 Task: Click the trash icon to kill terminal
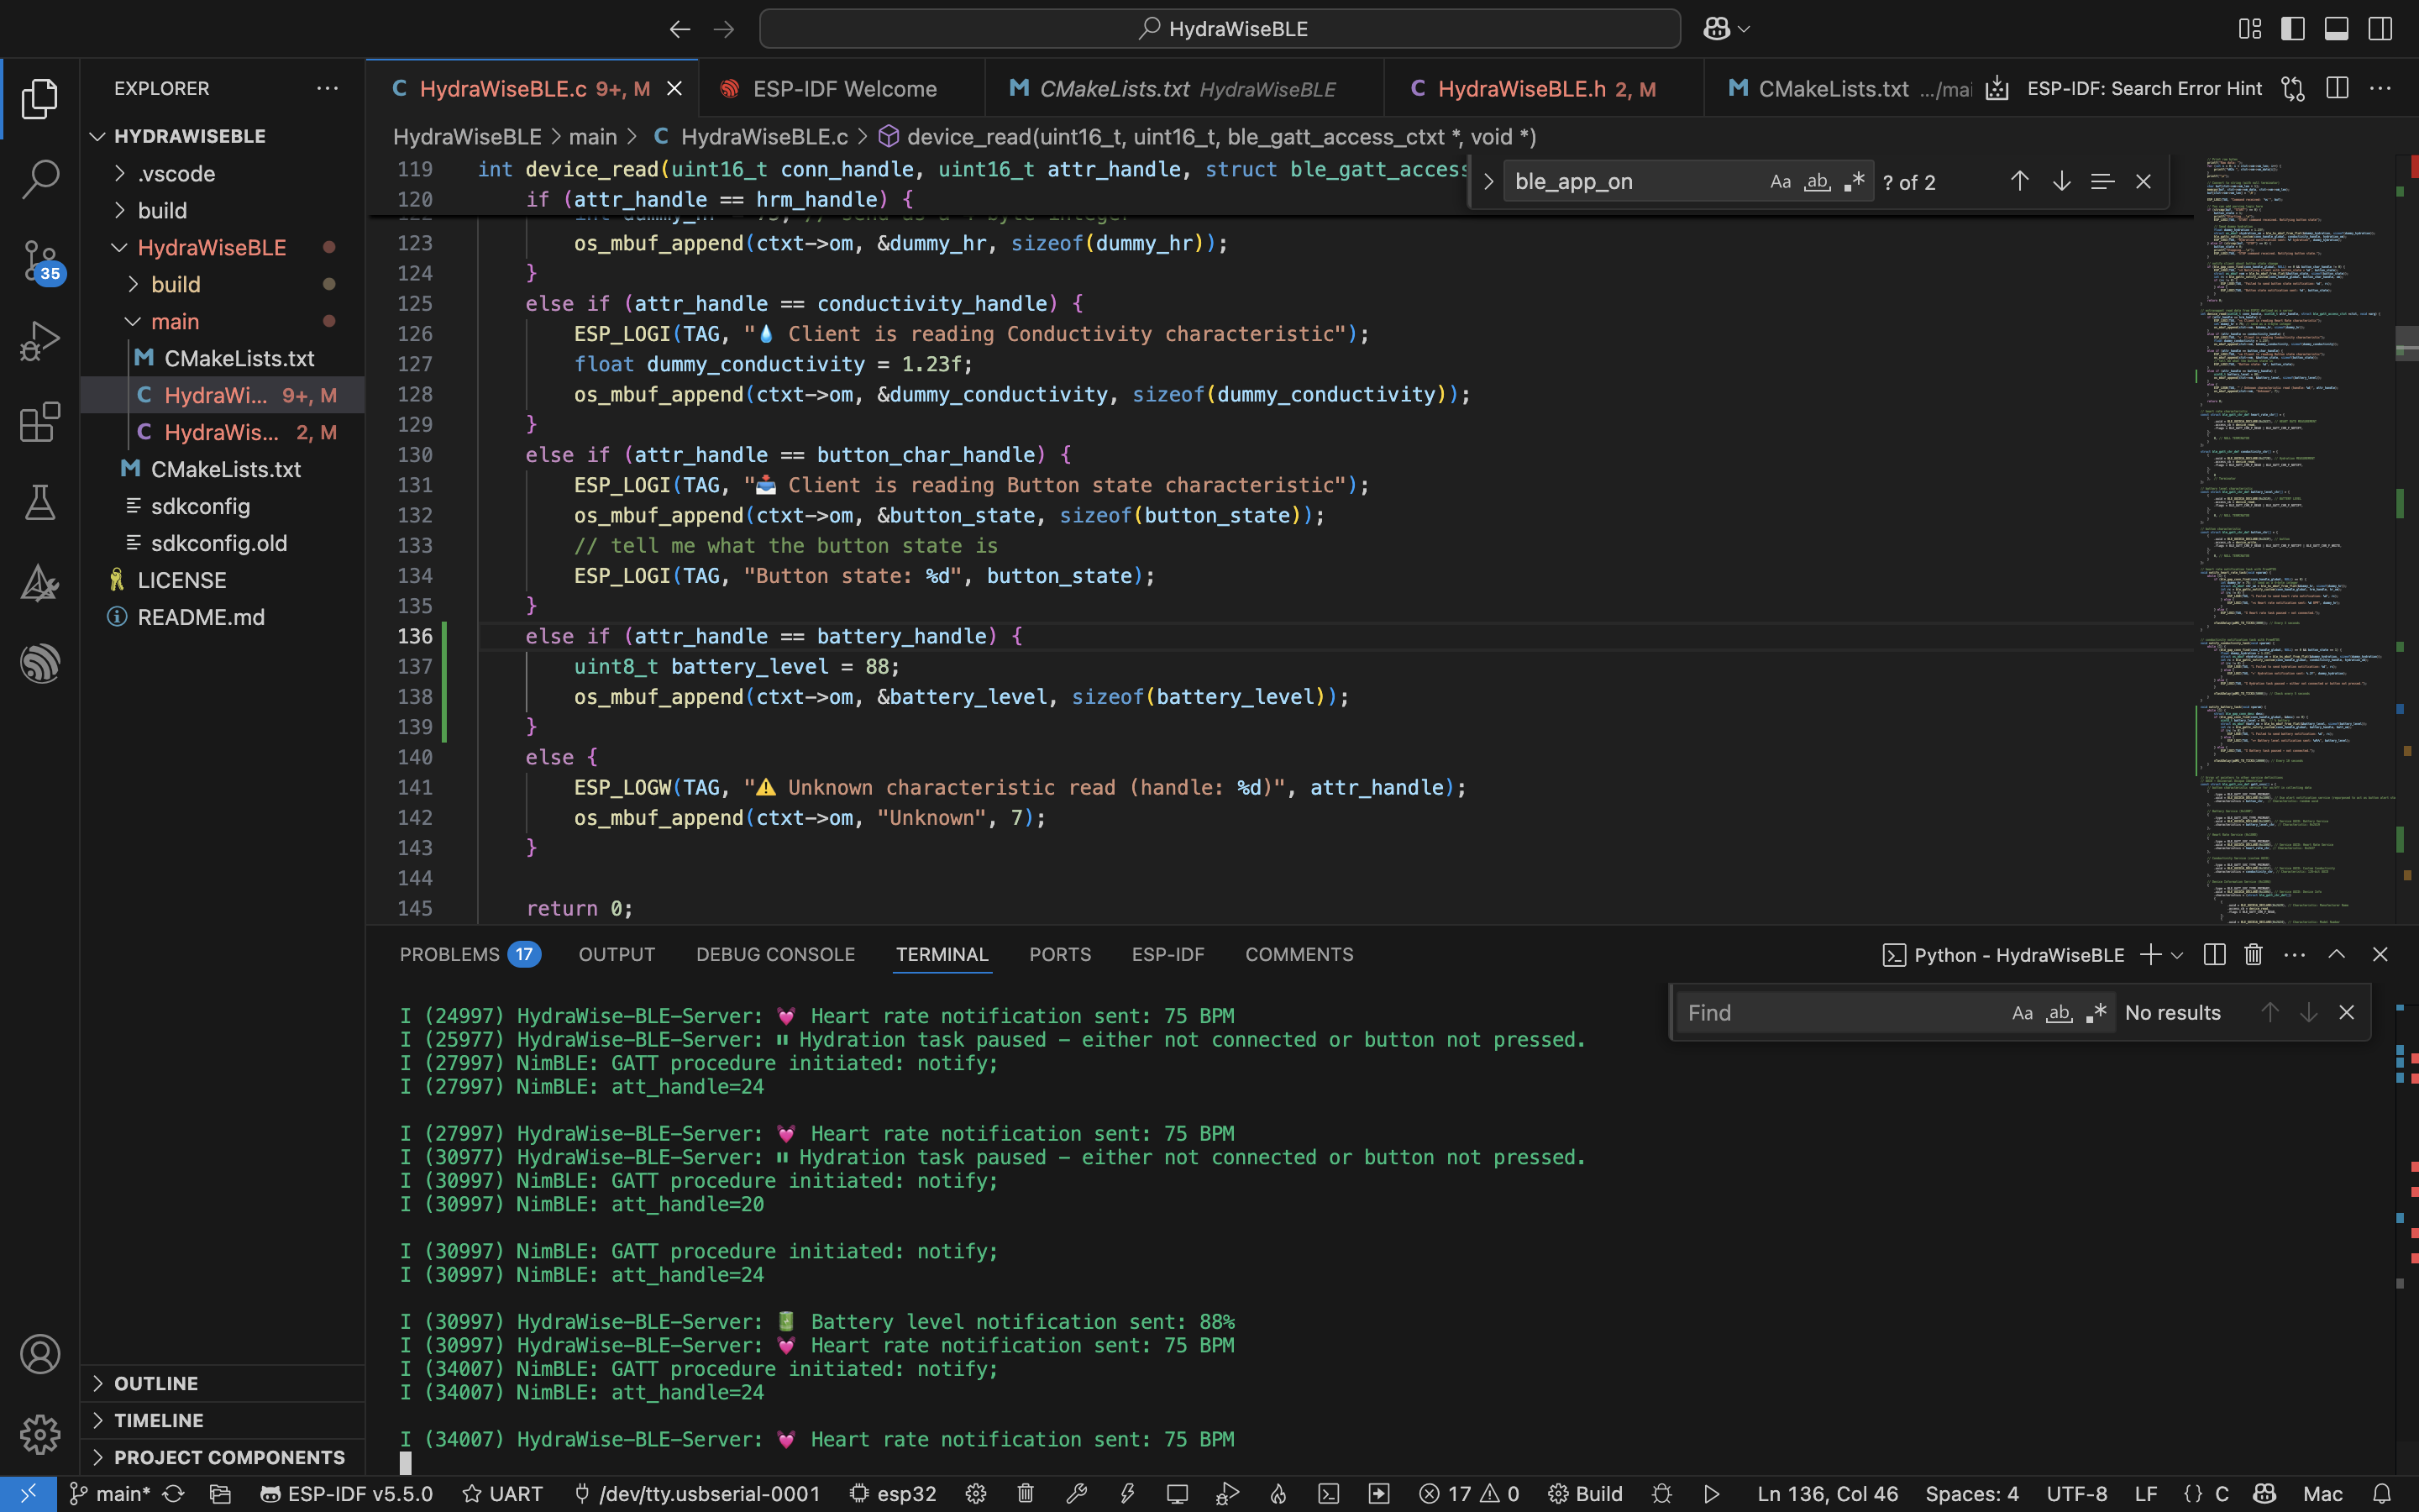2253,954
